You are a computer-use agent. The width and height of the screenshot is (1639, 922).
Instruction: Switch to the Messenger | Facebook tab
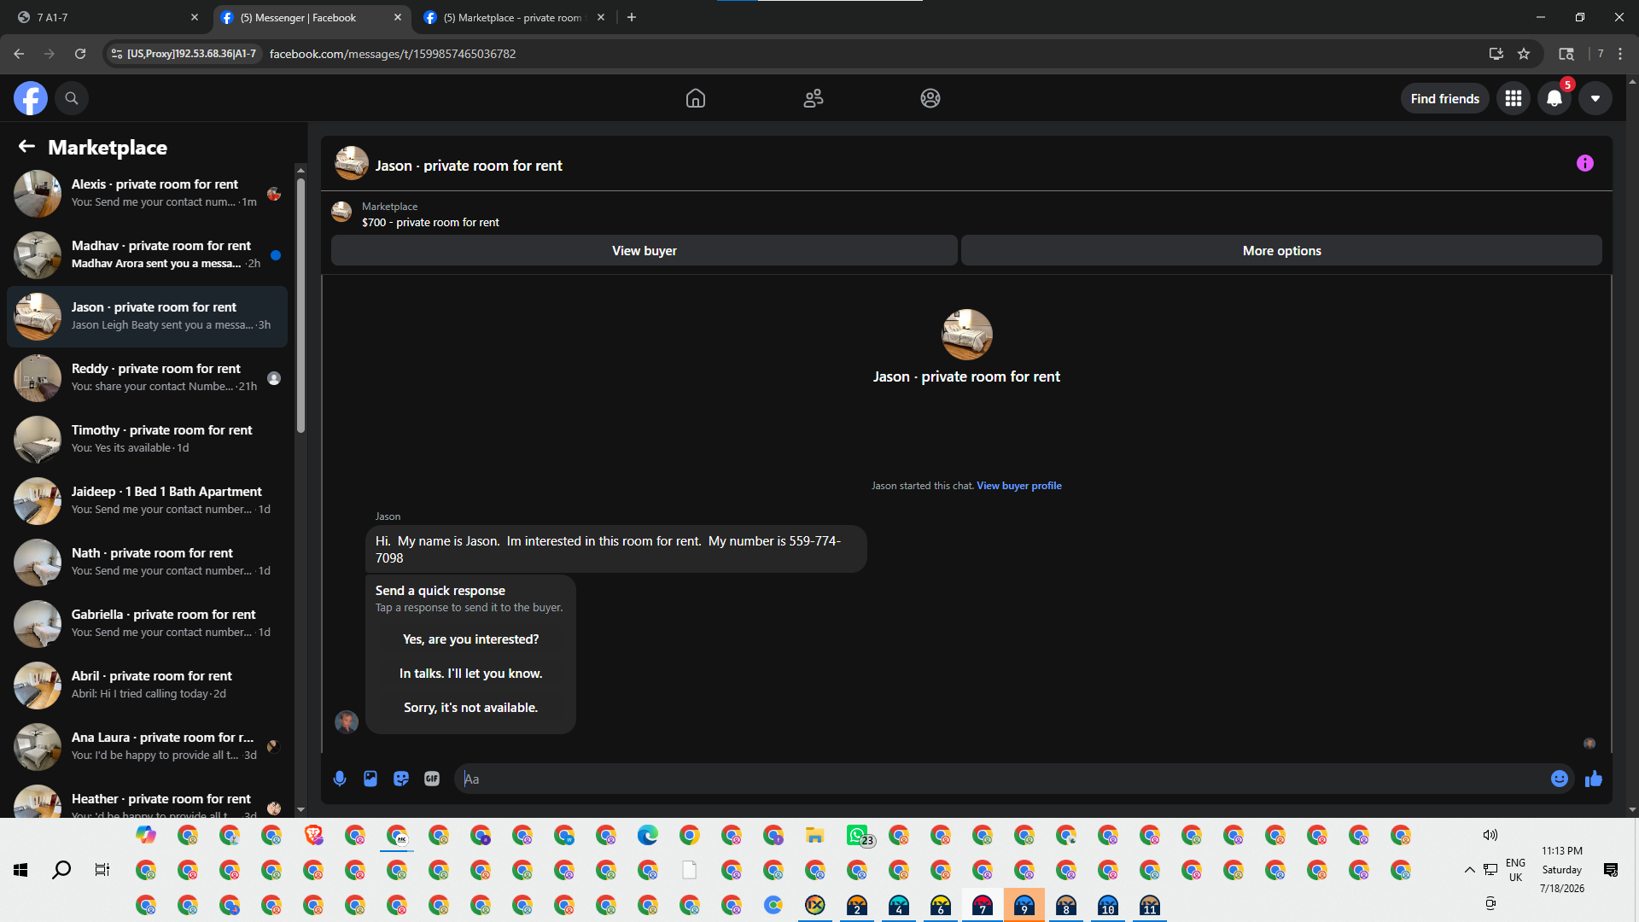tap(311, 17)
